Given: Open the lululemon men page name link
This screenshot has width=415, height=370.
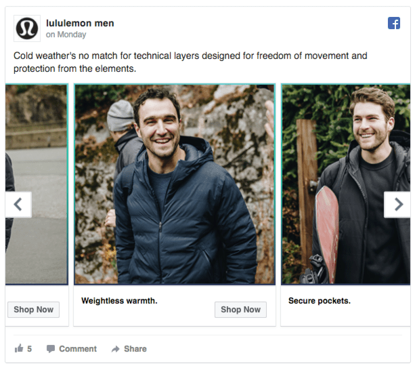Looking at the screenshot, I should [80, 23].
